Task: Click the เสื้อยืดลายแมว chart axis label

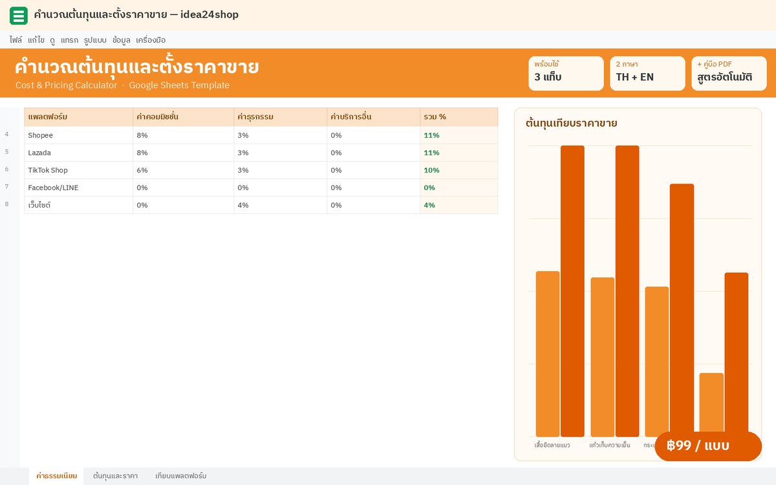Action: pos(552,445)
